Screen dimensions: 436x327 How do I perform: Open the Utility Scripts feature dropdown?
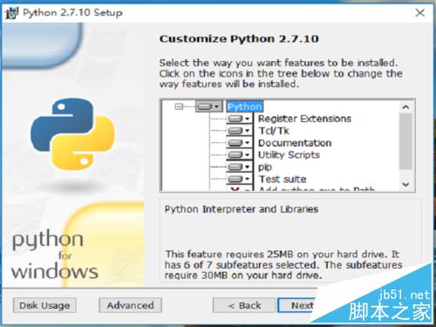[239, 155]
